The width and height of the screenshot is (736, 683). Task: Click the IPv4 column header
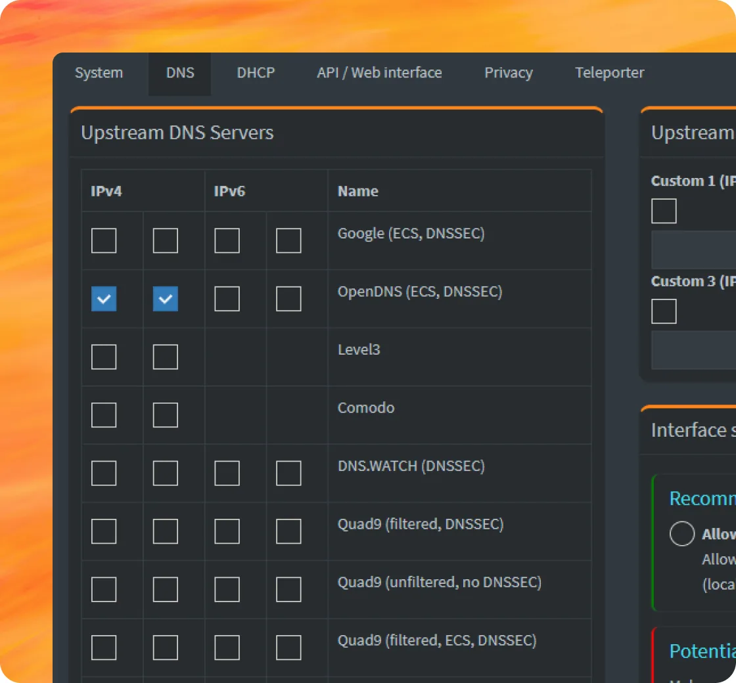(x=106, y=191)
